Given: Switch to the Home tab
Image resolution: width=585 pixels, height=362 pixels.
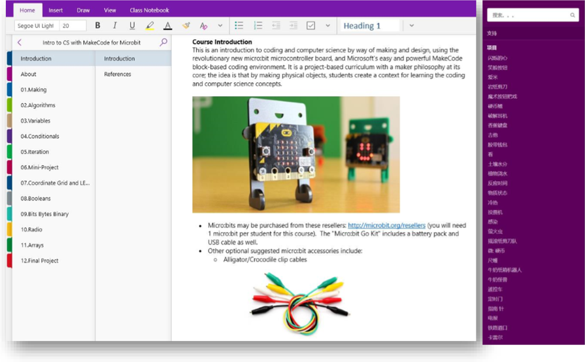Looking at the screenshot, I should click(x=27, y=10).
